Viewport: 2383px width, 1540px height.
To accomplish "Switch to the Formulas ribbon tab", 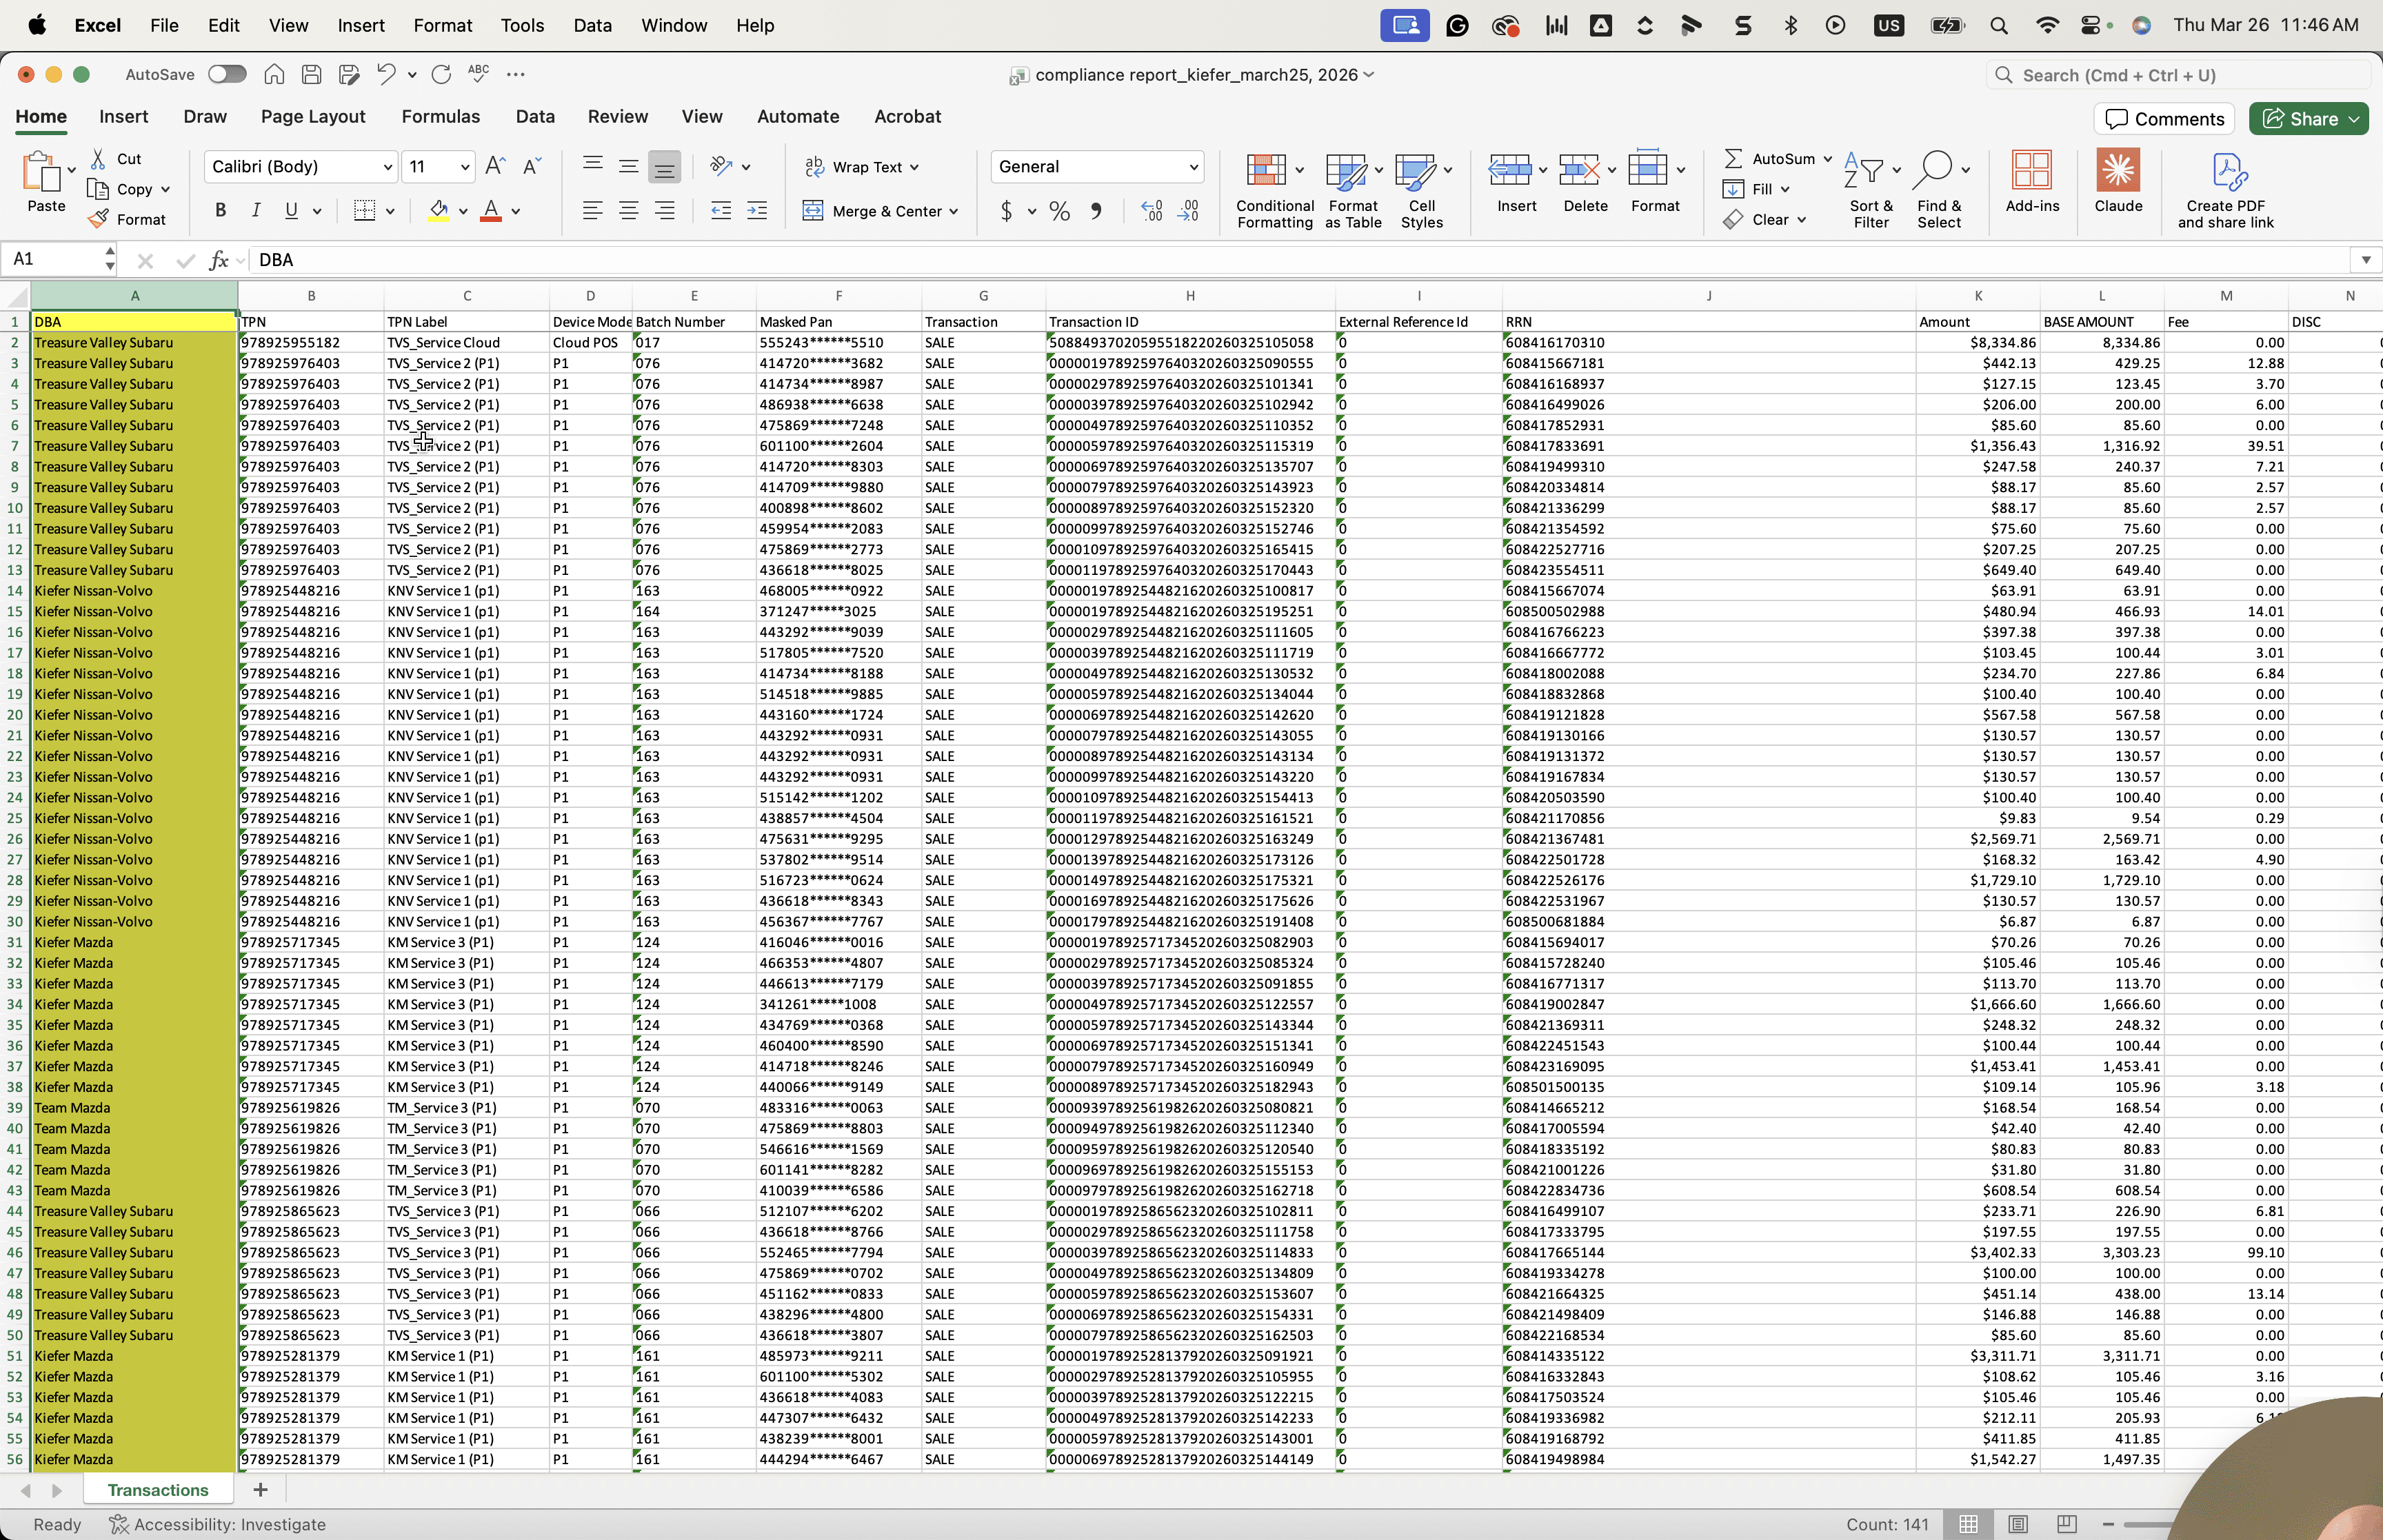I will [x=441, y=116].
